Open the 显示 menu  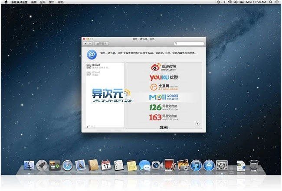(43, 2)
